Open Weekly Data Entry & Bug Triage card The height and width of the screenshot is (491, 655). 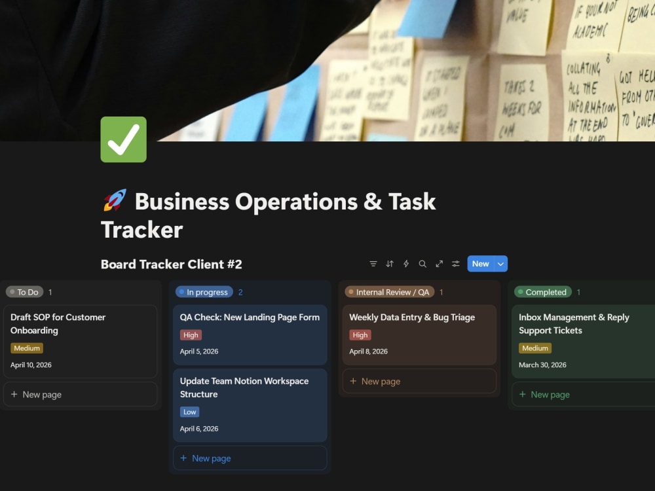pos(419,335)
